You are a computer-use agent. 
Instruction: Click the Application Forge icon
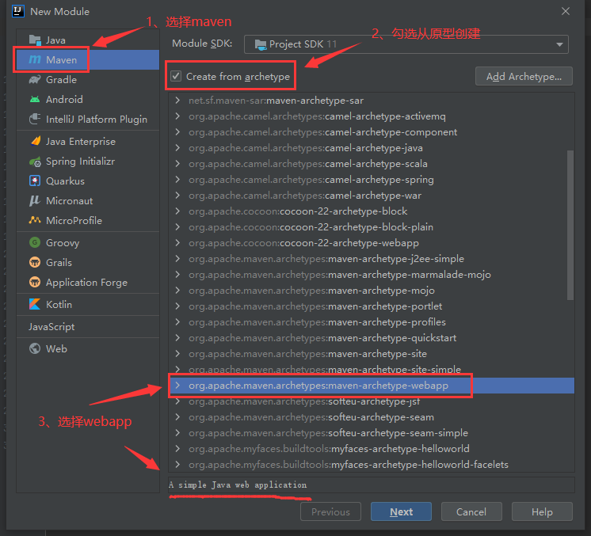point(35,282)
